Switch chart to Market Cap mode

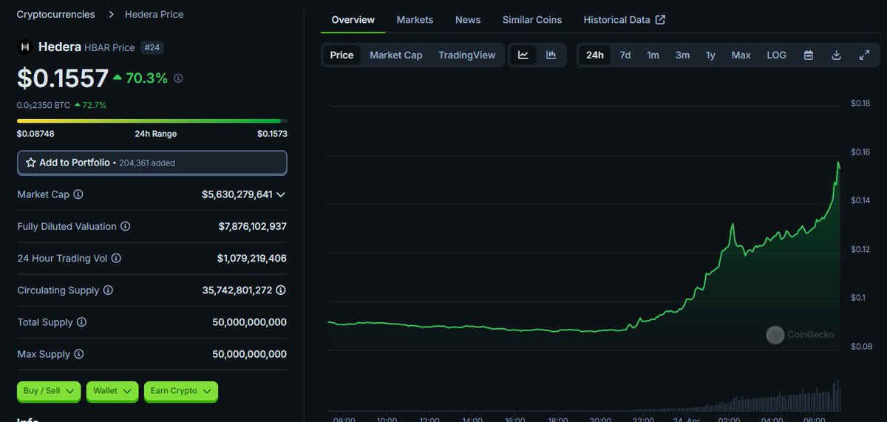(x=396, y=55)
